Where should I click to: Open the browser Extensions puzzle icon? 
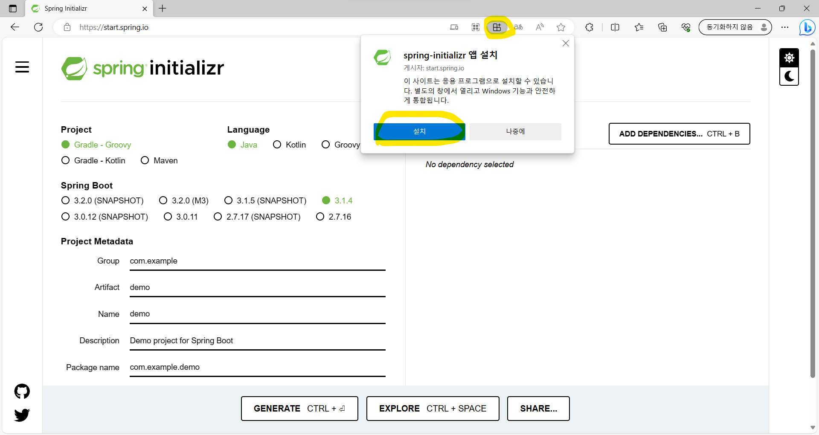point(589,27)
